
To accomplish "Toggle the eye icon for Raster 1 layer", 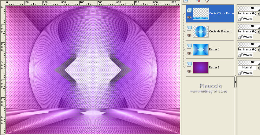I will [x=189, y=53].
